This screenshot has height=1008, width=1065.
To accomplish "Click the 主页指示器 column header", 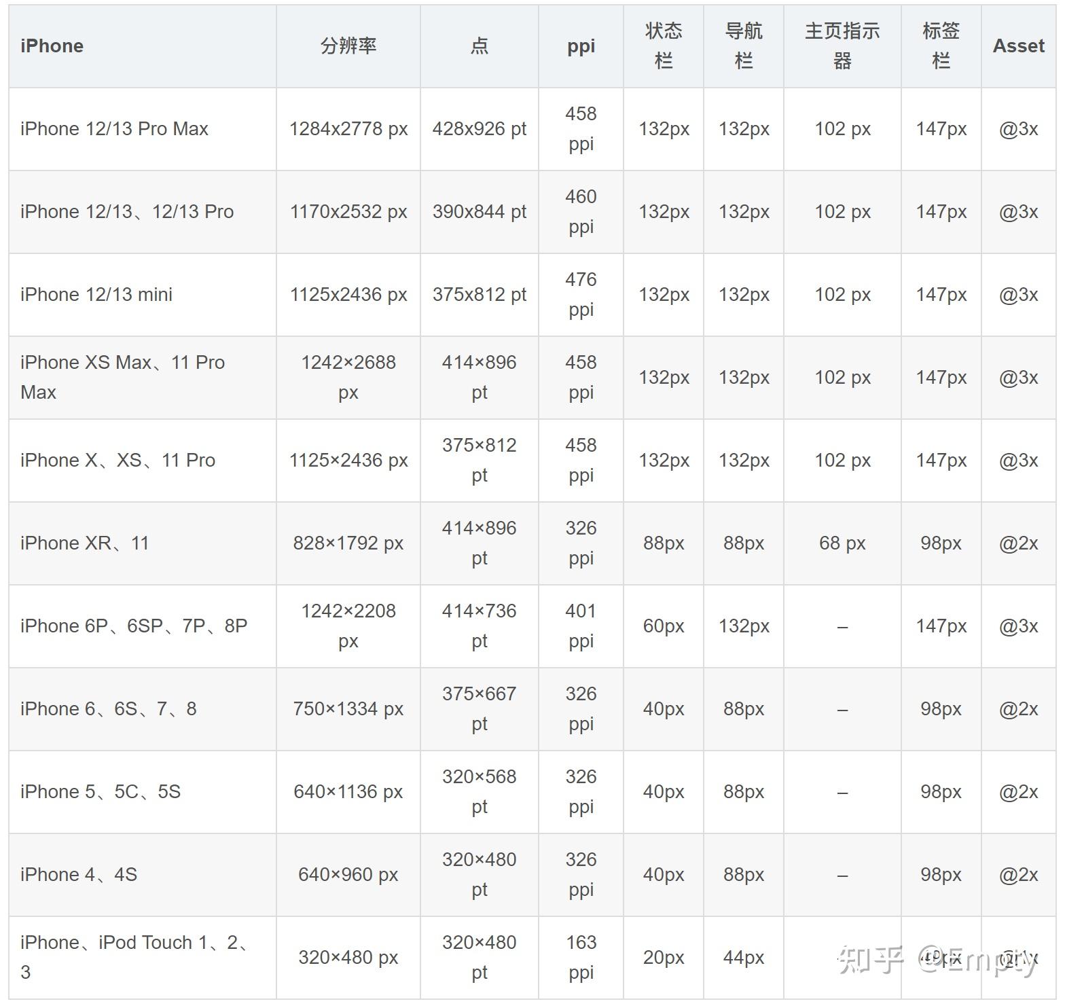I will point(842,46).
